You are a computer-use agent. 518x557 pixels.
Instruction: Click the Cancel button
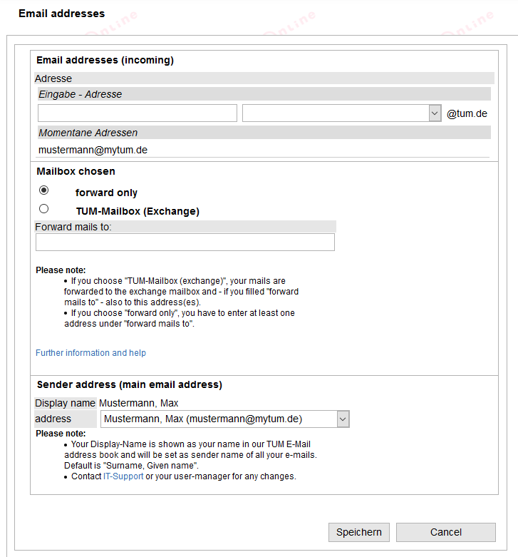click(x=445, y=532)
